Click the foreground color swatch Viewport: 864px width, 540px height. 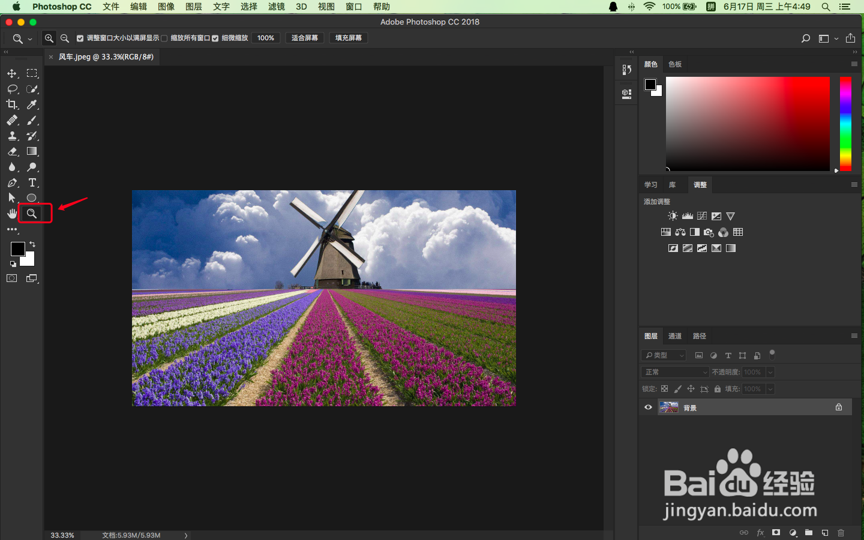17,250
